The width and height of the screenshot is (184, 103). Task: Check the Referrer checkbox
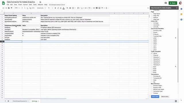click(152, 17)
